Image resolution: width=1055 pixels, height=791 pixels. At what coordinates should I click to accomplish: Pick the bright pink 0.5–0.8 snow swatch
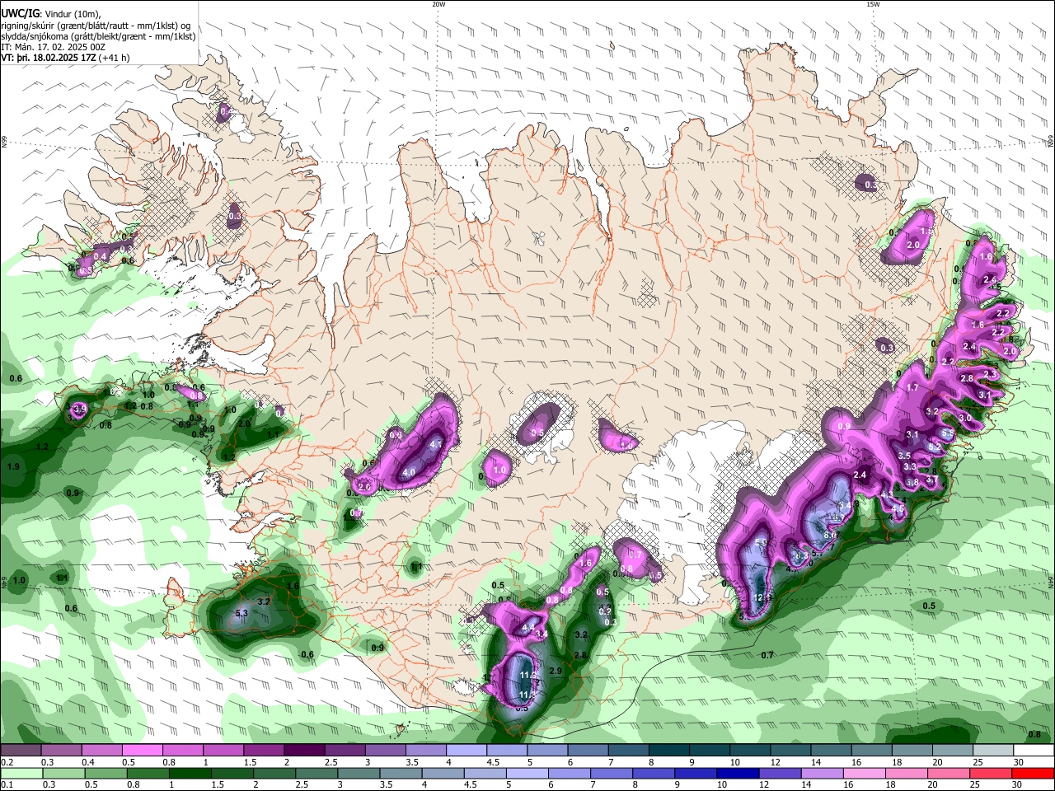(142, 750)
